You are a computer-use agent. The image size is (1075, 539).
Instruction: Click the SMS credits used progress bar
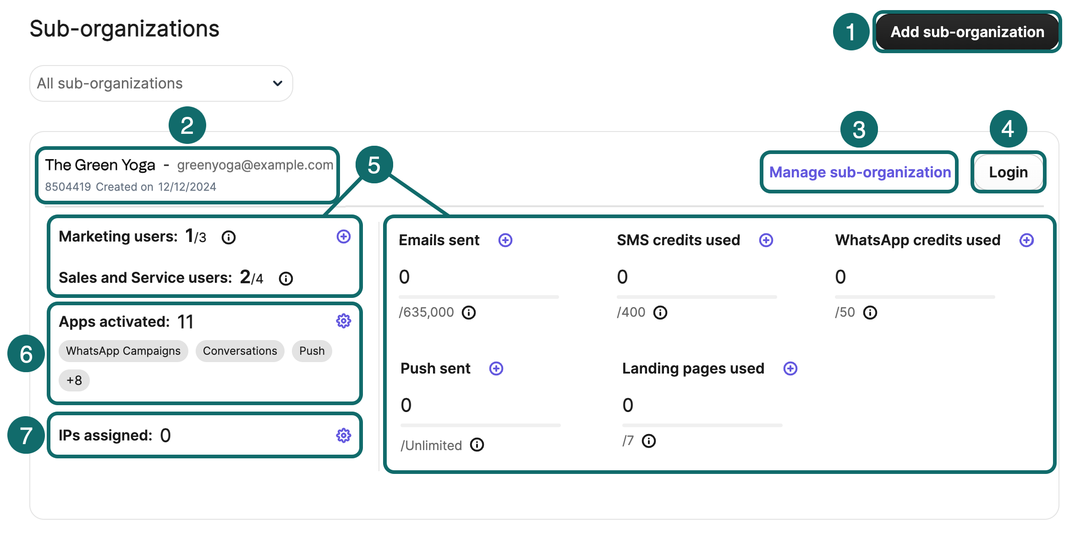[697, 297]
